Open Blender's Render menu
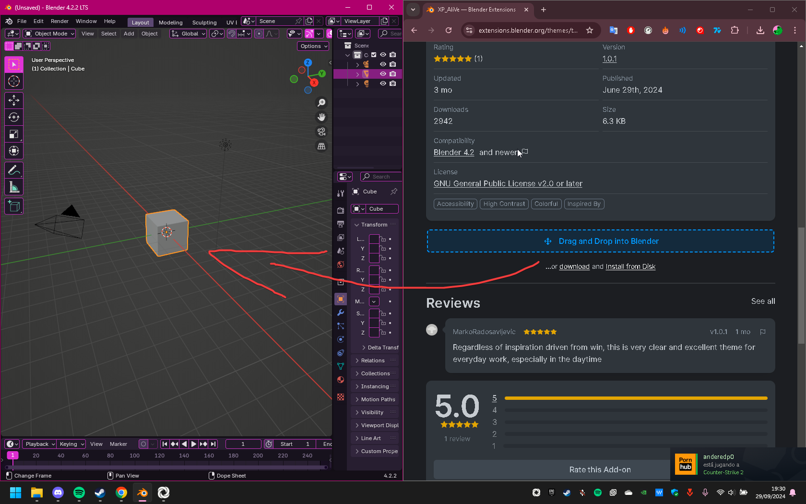This screenshot has width=806, height=504. pos(59,21)
